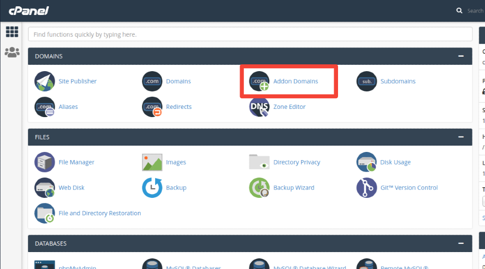Focus the find functions search box

coord(250,34)
